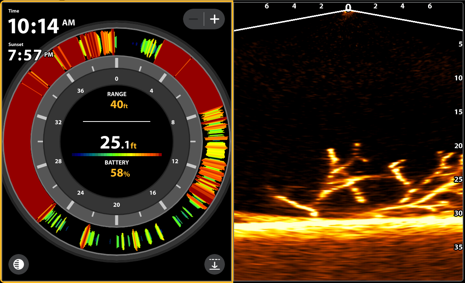Click the 5 depth label on sonar scale
Viewport: 465px width, 283px height.
(x=460, y=44)
